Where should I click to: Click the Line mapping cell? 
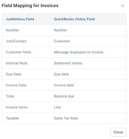pyautogui.click(x=57, y=107)
